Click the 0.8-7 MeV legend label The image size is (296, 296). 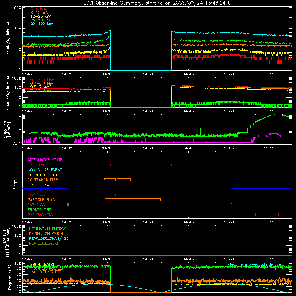[41, 87]
